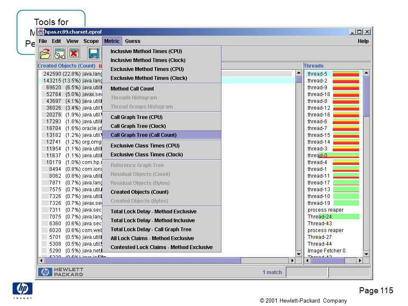The height and width of the screenshot is (306, 408).
Task: Click the HP logo in the status bar
Action: pyautogui.click(x=45, y=272)
